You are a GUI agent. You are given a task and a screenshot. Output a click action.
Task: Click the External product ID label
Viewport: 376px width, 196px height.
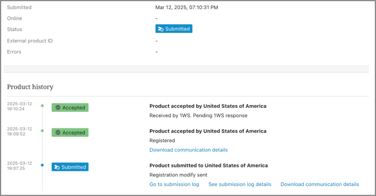pos(30,41)
